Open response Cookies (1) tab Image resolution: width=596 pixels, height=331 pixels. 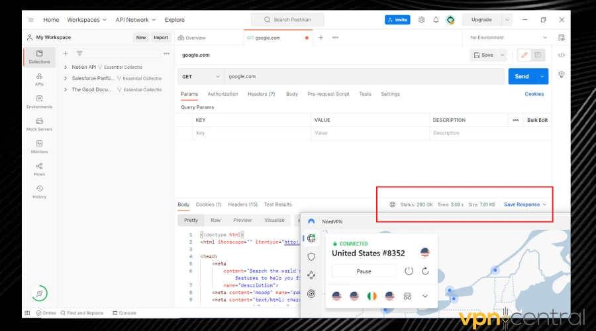[209, 205]
